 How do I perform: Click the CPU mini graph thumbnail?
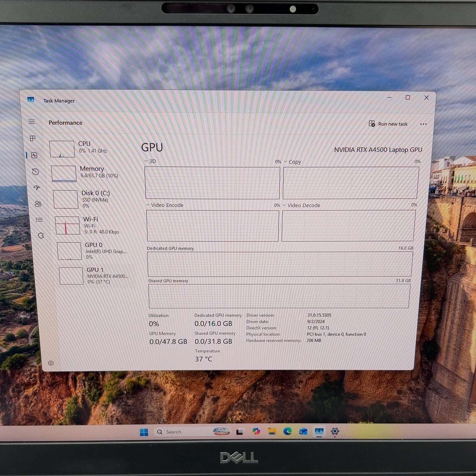(x=62, y=149)
